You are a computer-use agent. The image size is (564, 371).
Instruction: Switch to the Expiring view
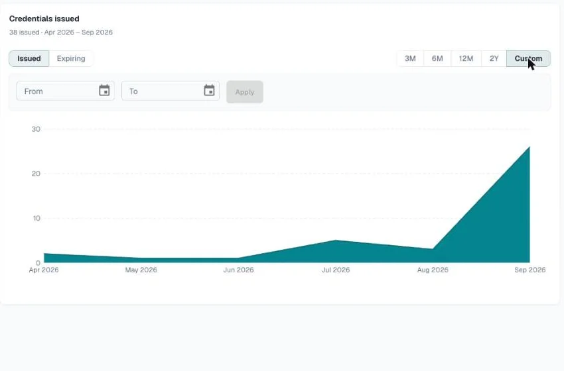[71, 58]
